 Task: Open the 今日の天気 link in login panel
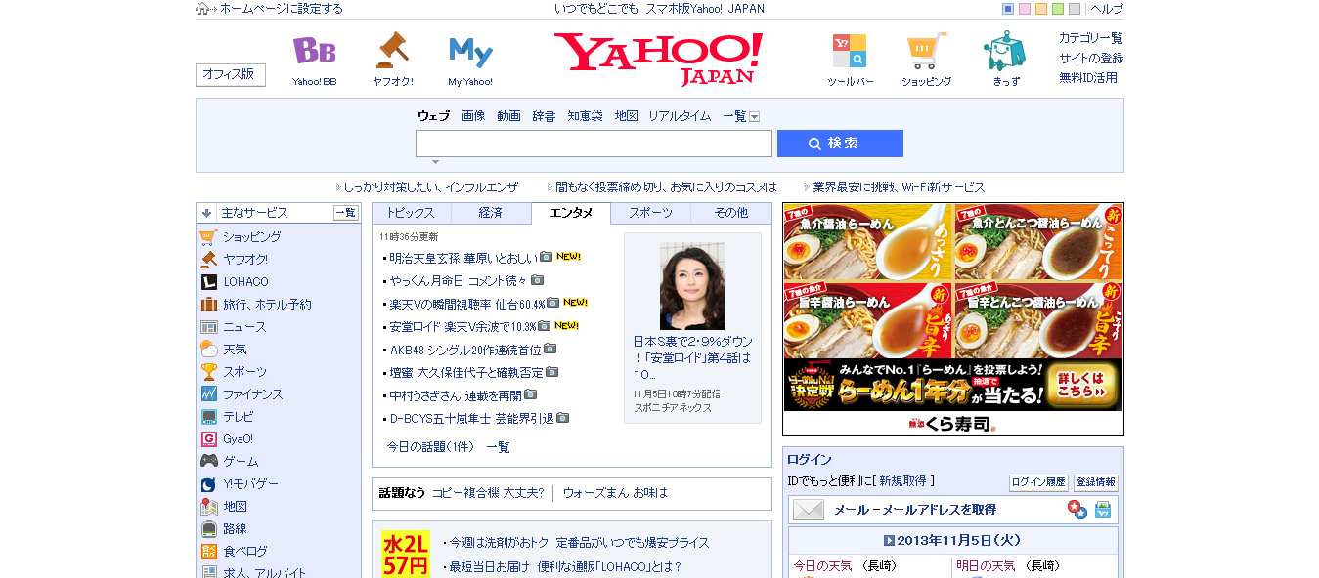coord(822,566)
